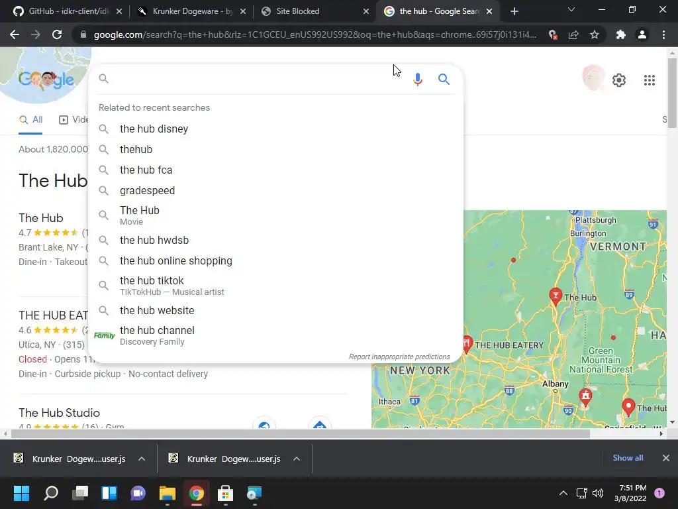Screen dimensions: 678x509
Task: Click THE HUB EATERY pin on map
Action: (467, 344)
